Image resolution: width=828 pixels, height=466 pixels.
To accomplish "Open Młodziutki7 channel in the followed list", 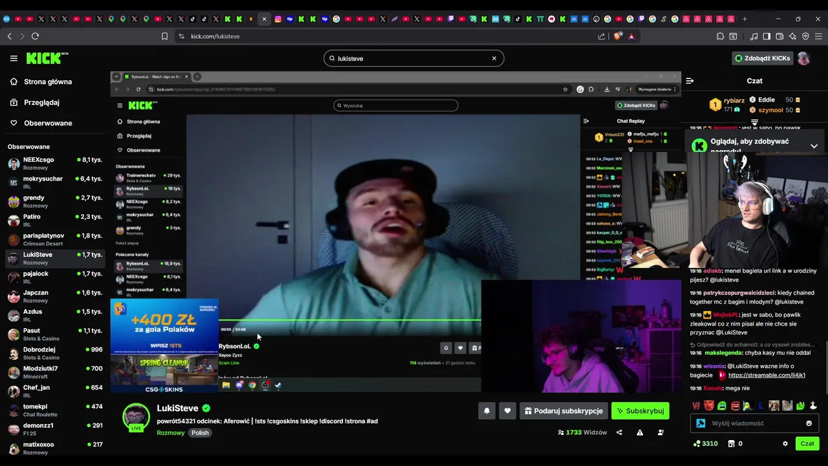I will pyautogui.click(x=55, y=372).
